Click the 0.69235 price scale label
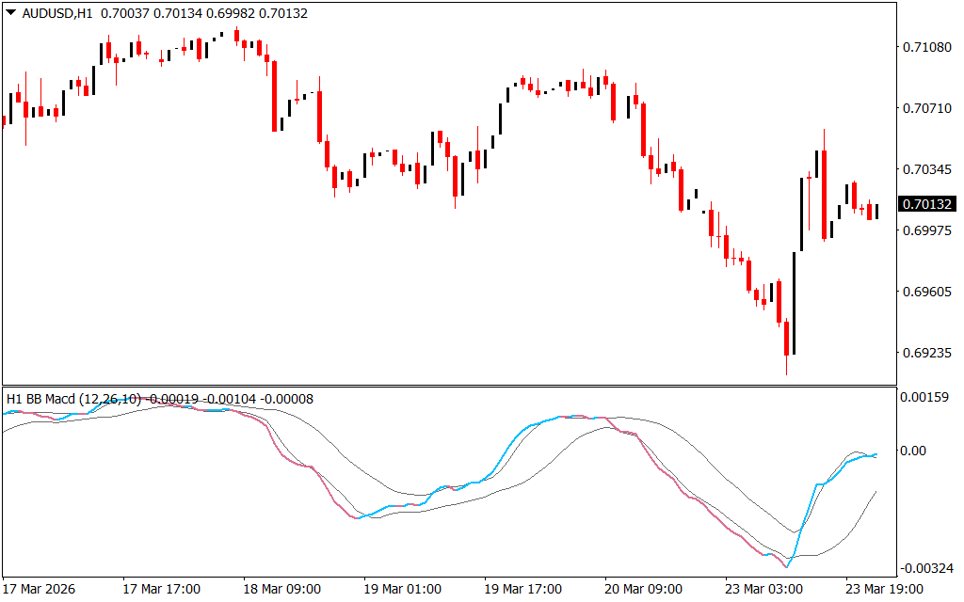 coord(927,354)
